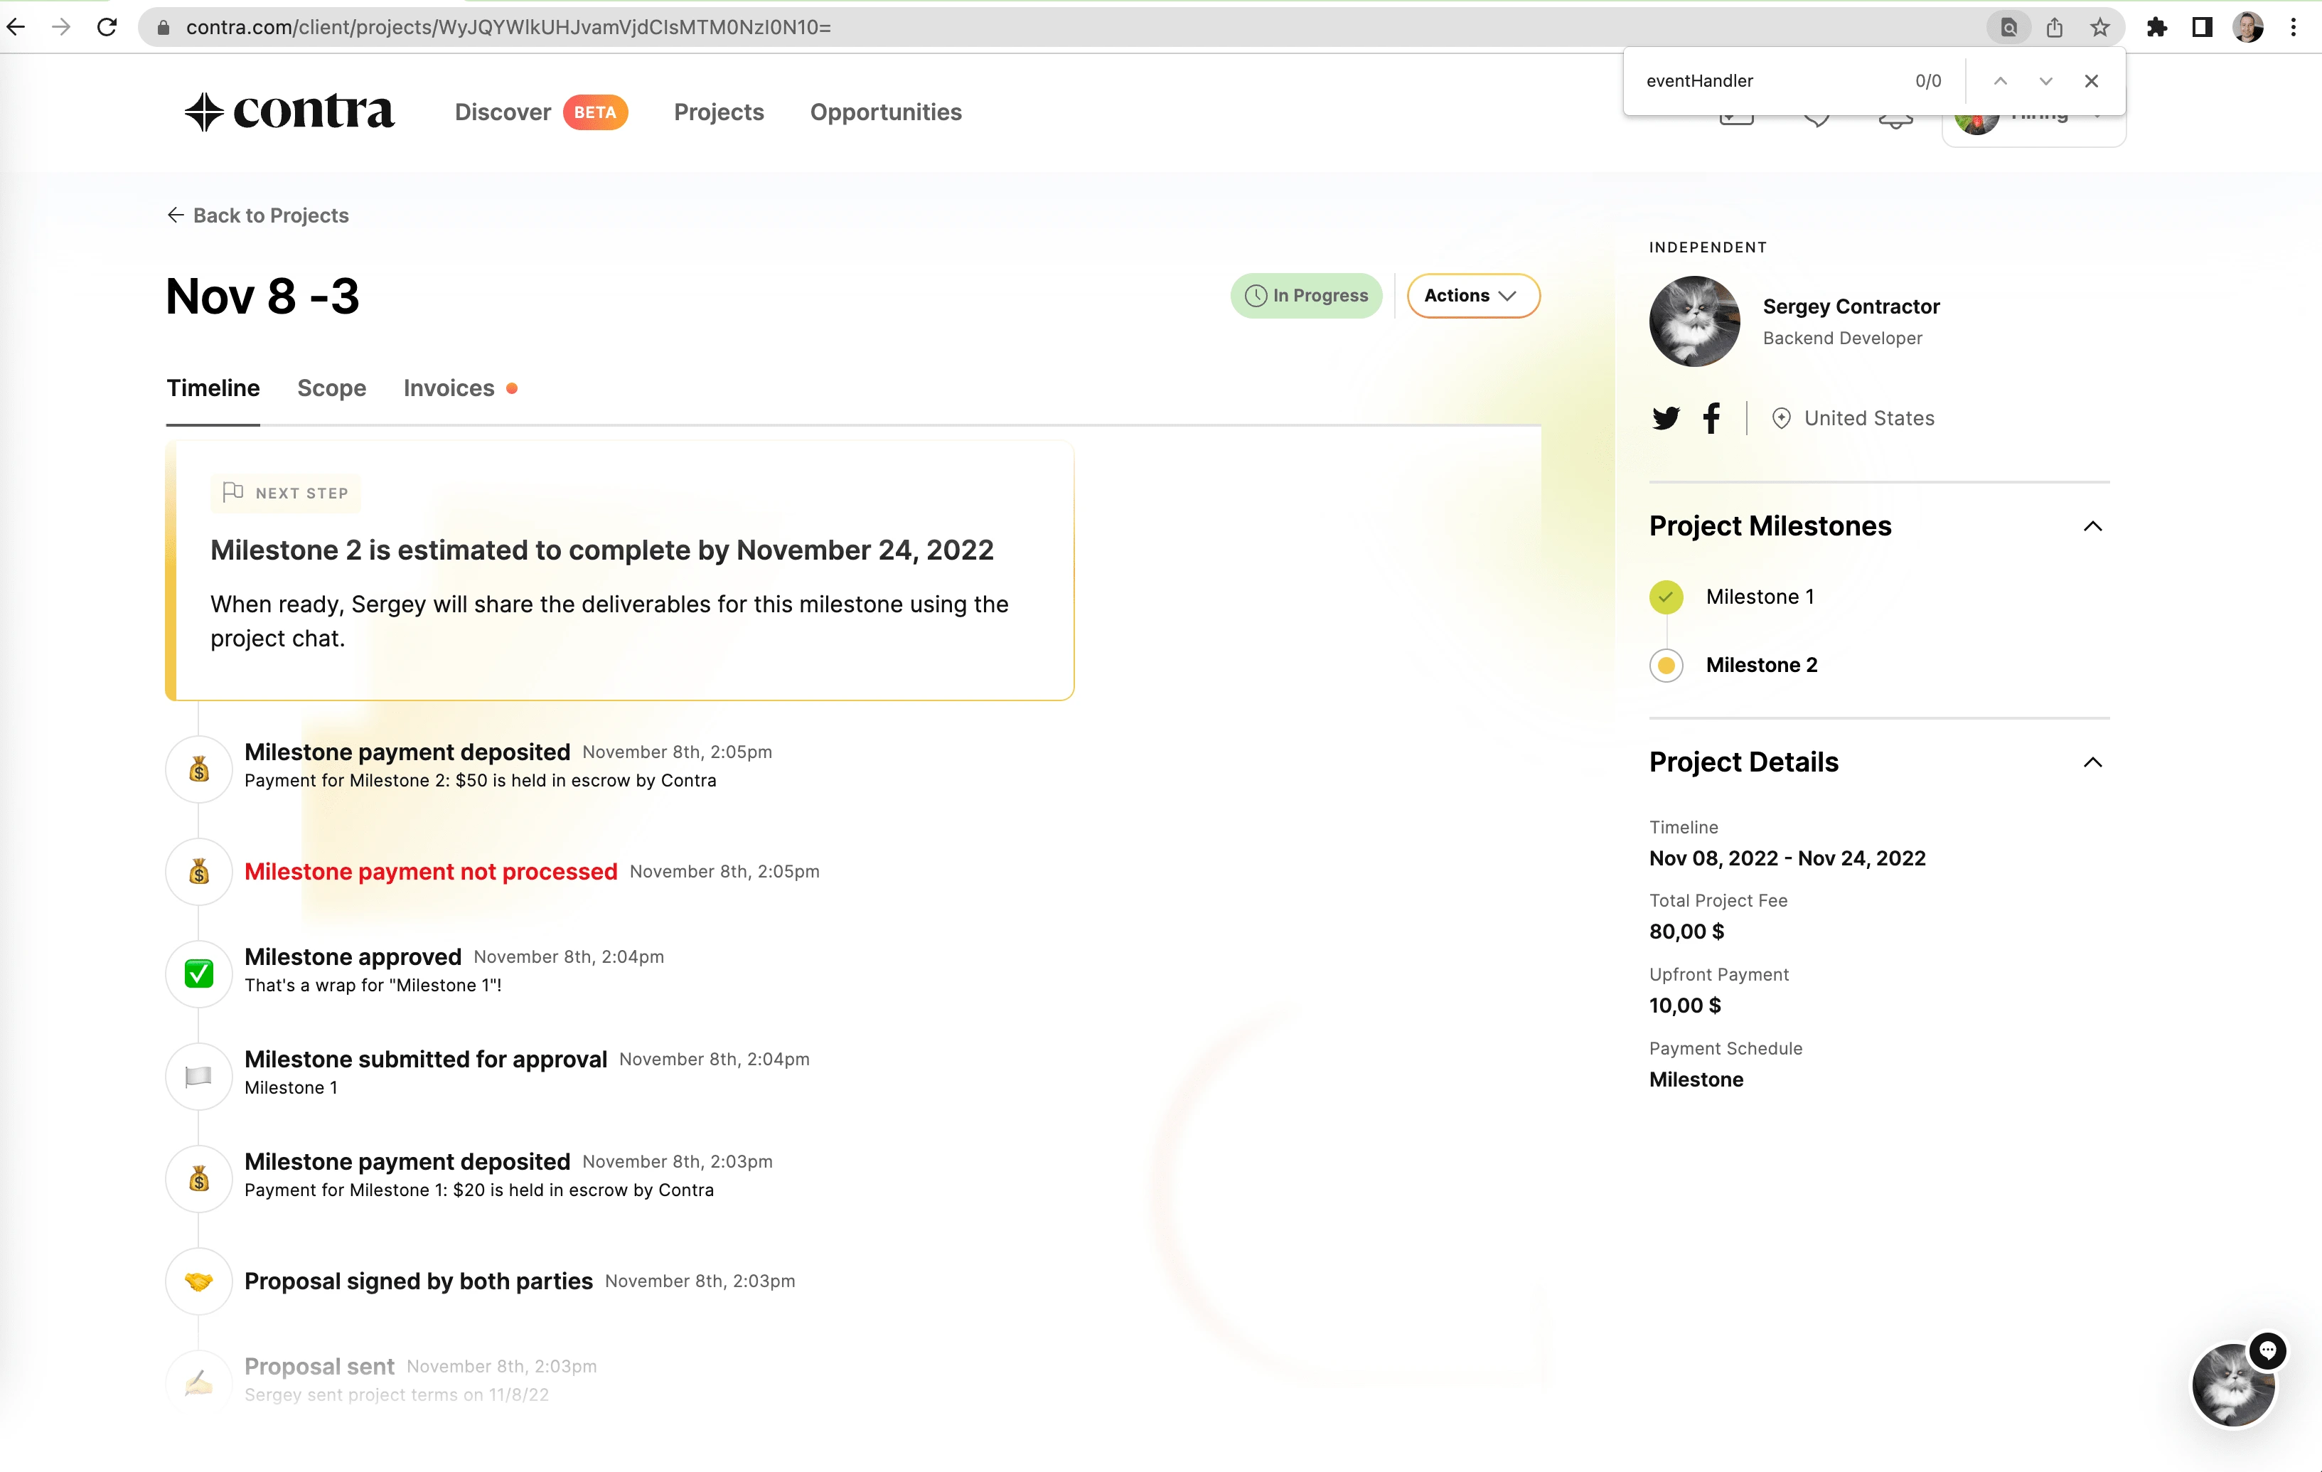The height and width of the screenshot is (1472, 2322).
Task: Click the white flag milestone submitted icon
Action: pyautogui.click(x=198, y=1077)
